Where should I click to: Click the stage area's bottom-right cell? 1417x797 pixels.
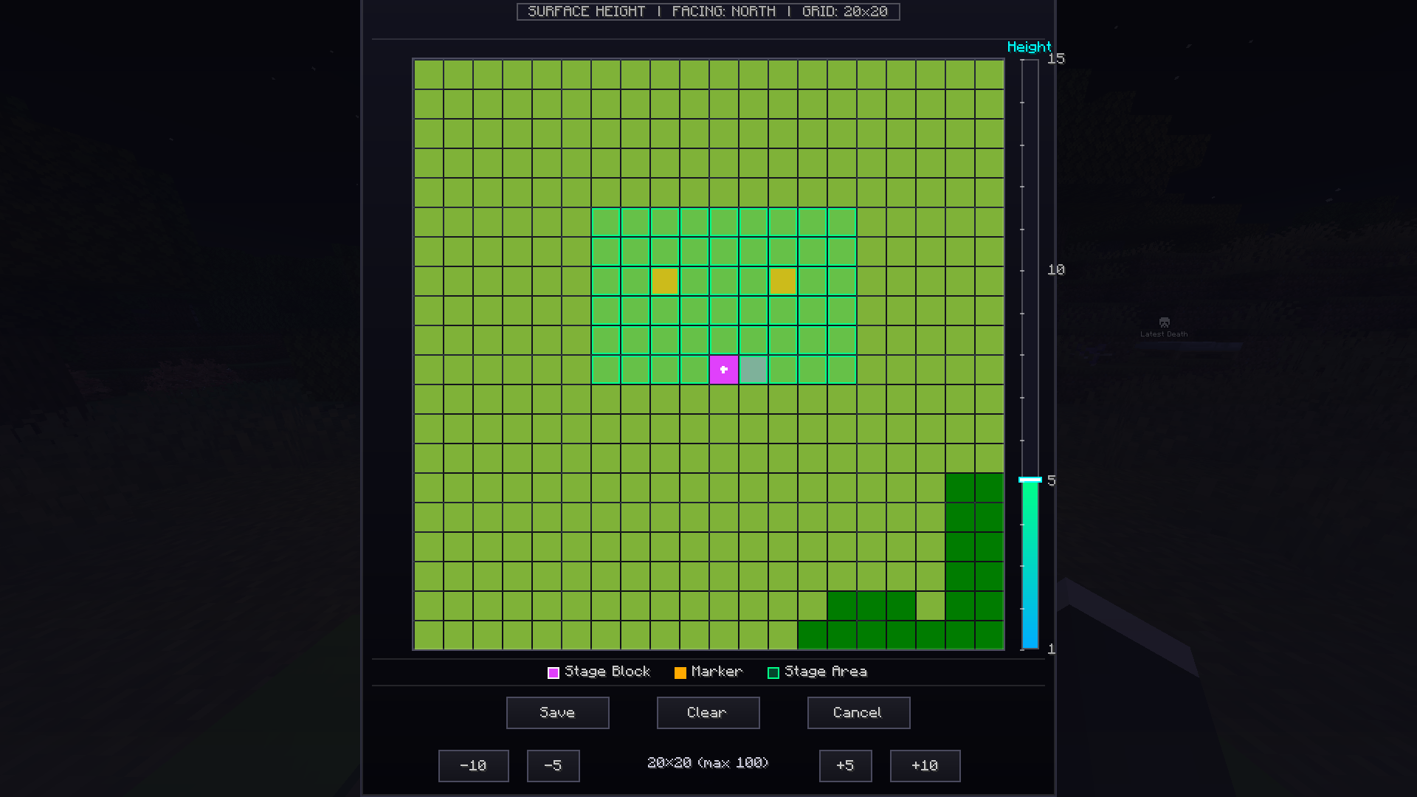click(x=841, y=370)
